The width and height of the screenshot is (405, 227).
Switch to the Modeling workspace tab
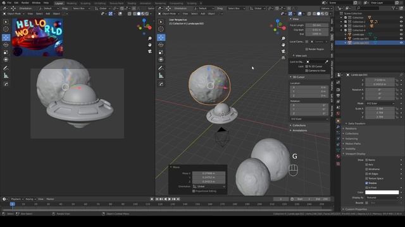(x=72, y=3)
